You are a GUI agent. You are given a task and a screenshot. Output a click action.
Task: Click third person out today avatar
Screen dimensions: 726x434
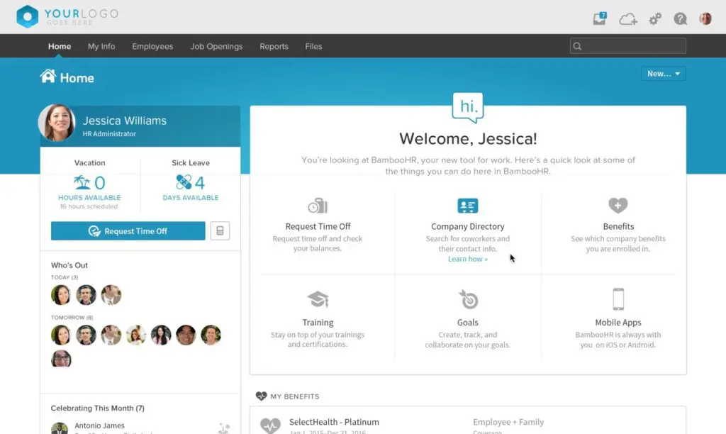coord(111,295)
